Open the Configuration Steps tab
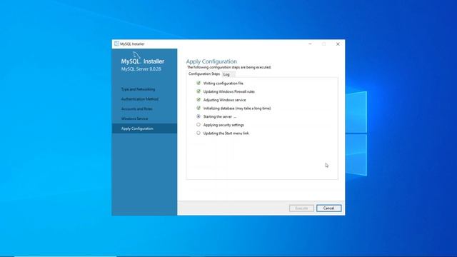This screenshot has height=257, width=457. tap(204, 74)
